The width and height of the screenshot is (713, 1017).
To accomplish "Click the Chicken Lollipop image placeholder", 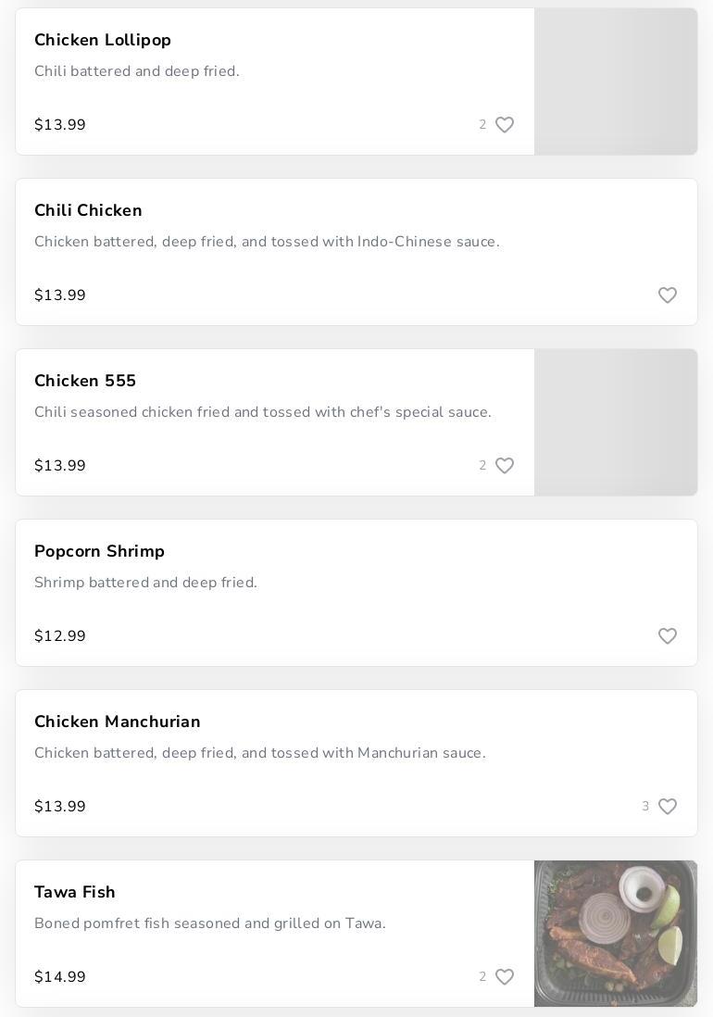I will [x=616, y=82].
